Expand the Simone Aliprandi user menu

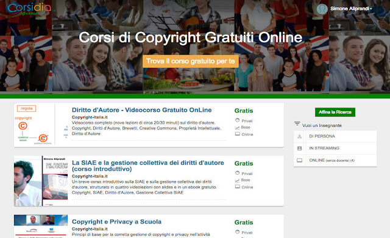(x=351, y=8)
